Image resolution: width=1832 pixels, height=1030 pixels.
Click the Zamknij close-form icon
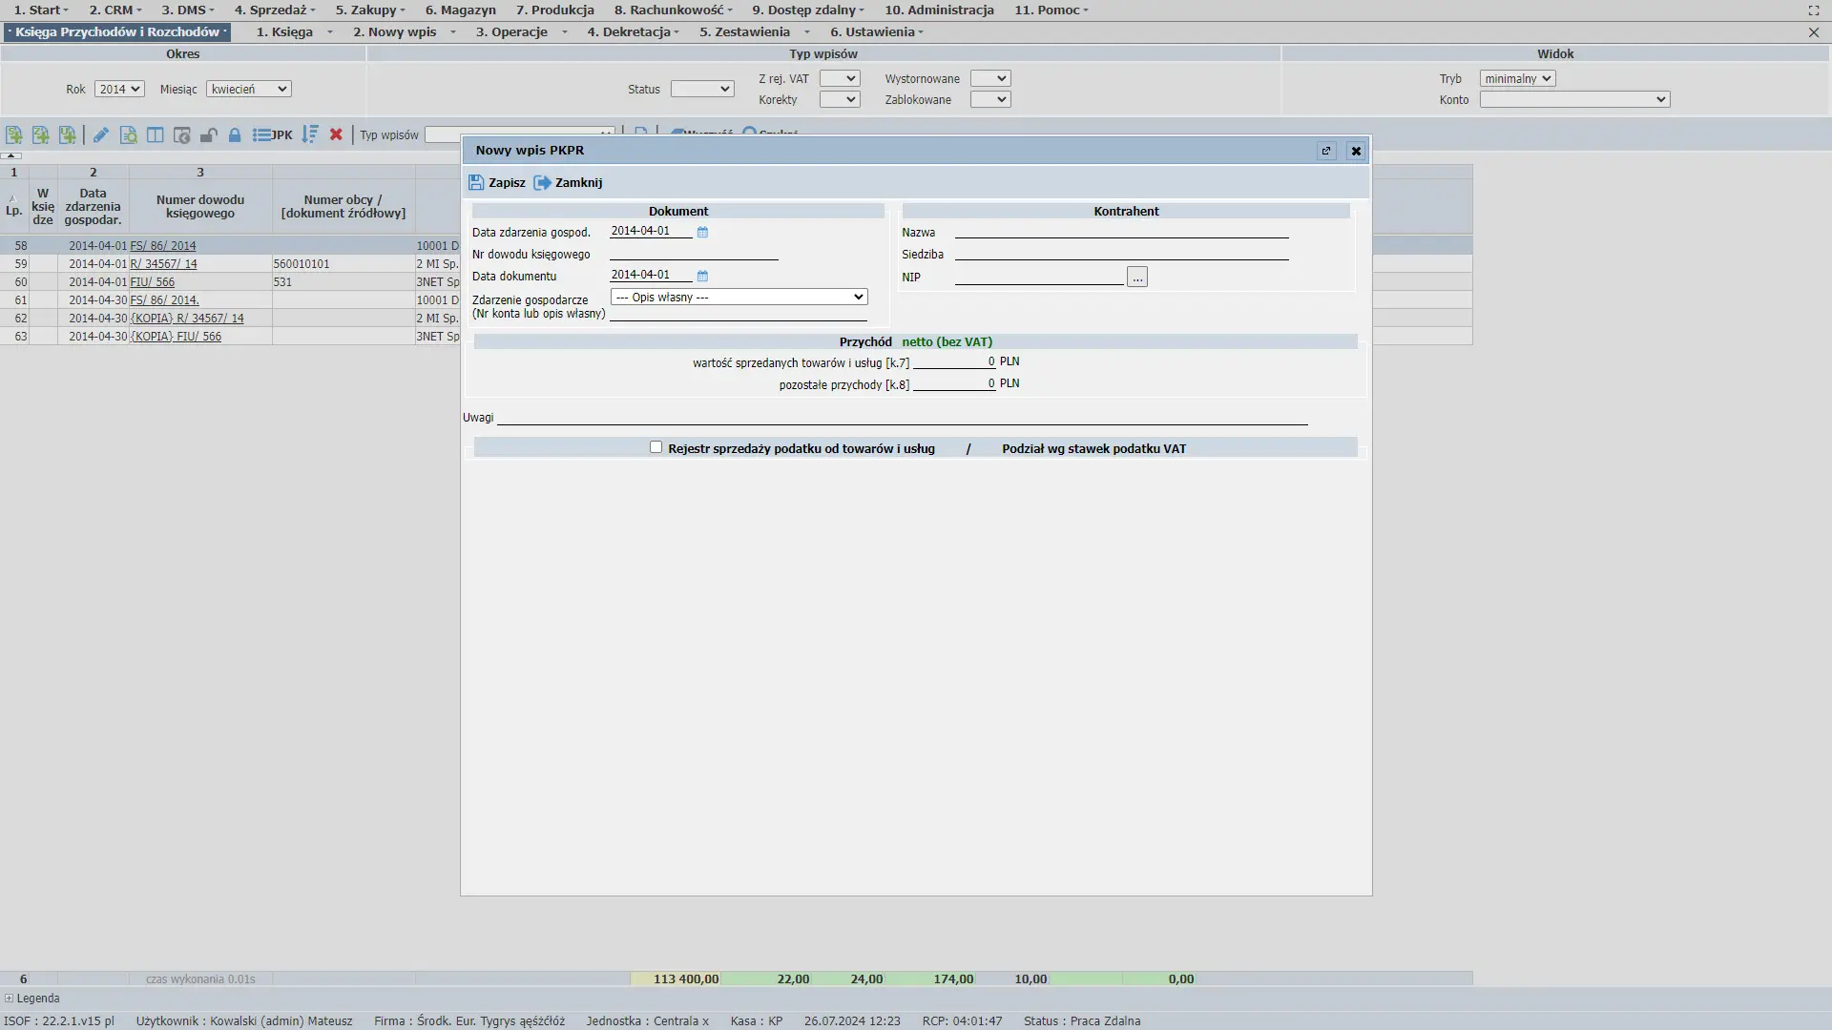pos(542,182)
